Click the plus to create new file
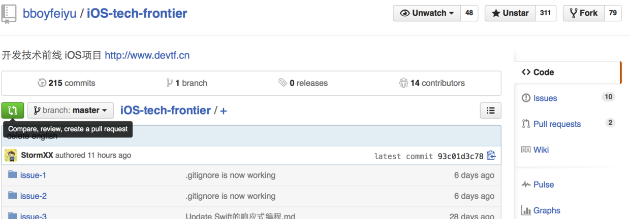This screenshot has width=630, height=219. [224, 111]
